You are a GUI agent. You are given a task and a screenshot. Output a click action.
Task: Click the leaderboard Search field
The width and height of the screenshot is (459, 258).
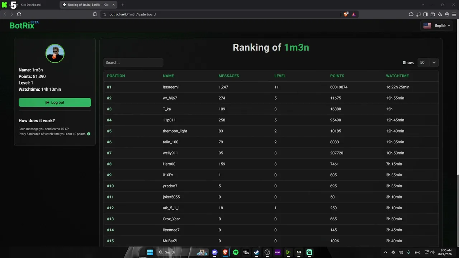(x=133, y=62)
